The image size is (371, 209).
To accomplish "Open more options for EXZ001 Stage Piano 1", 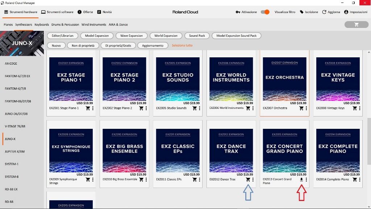I will point(93,108).
